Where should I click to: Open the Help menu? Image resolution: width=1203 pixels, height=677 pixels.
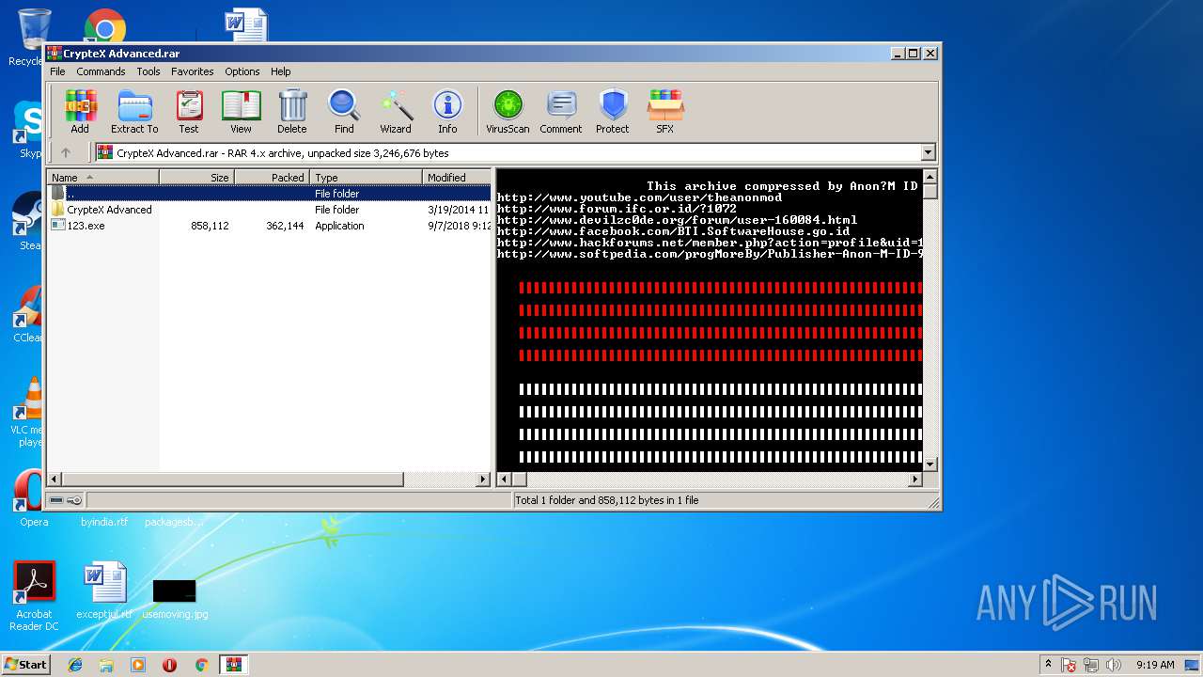[281, 71]
